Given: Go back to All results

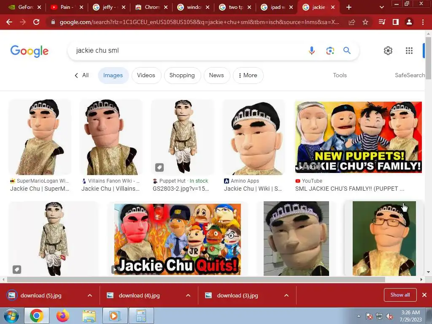Looking at the screenshot, I should pyautogui.click(x=81, y=75).
